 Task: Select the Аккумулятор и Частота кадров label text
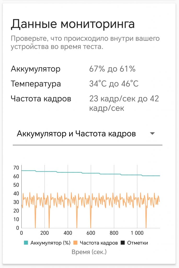click(x=76, y=134)
